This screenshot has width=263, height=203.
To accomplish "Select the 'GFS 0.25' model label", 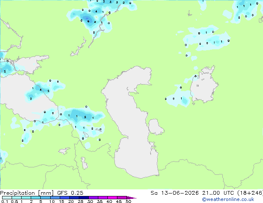I will 70,193.
